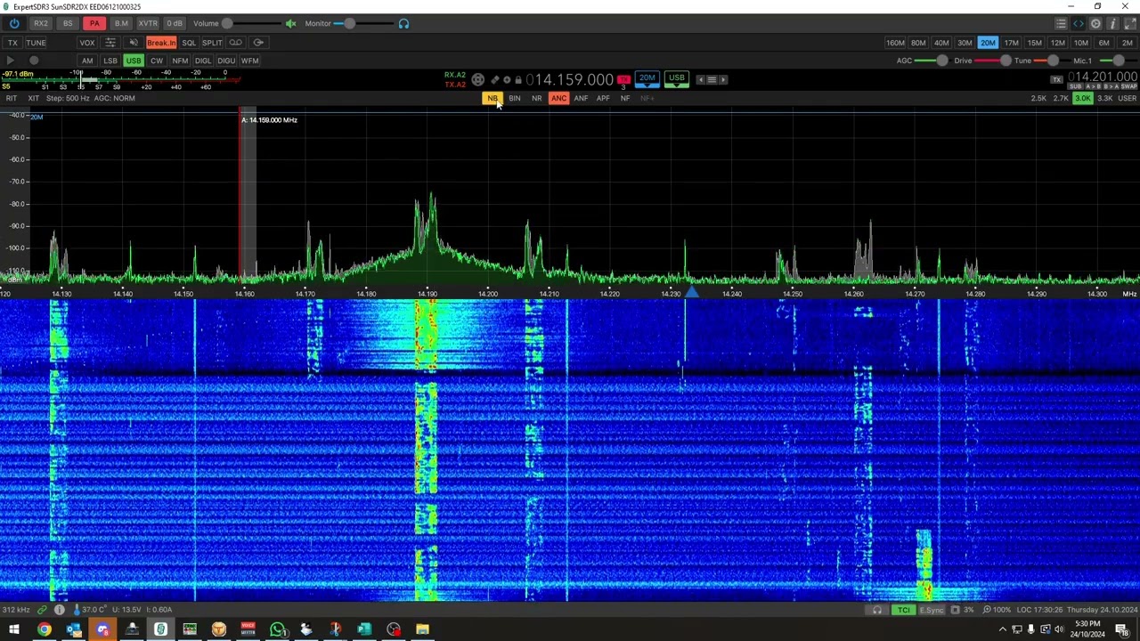Image resolution: width=1140 pixels, height=641 pixels.
Task: Start playback with the play triangle
Action: click(x=10, y=61)
